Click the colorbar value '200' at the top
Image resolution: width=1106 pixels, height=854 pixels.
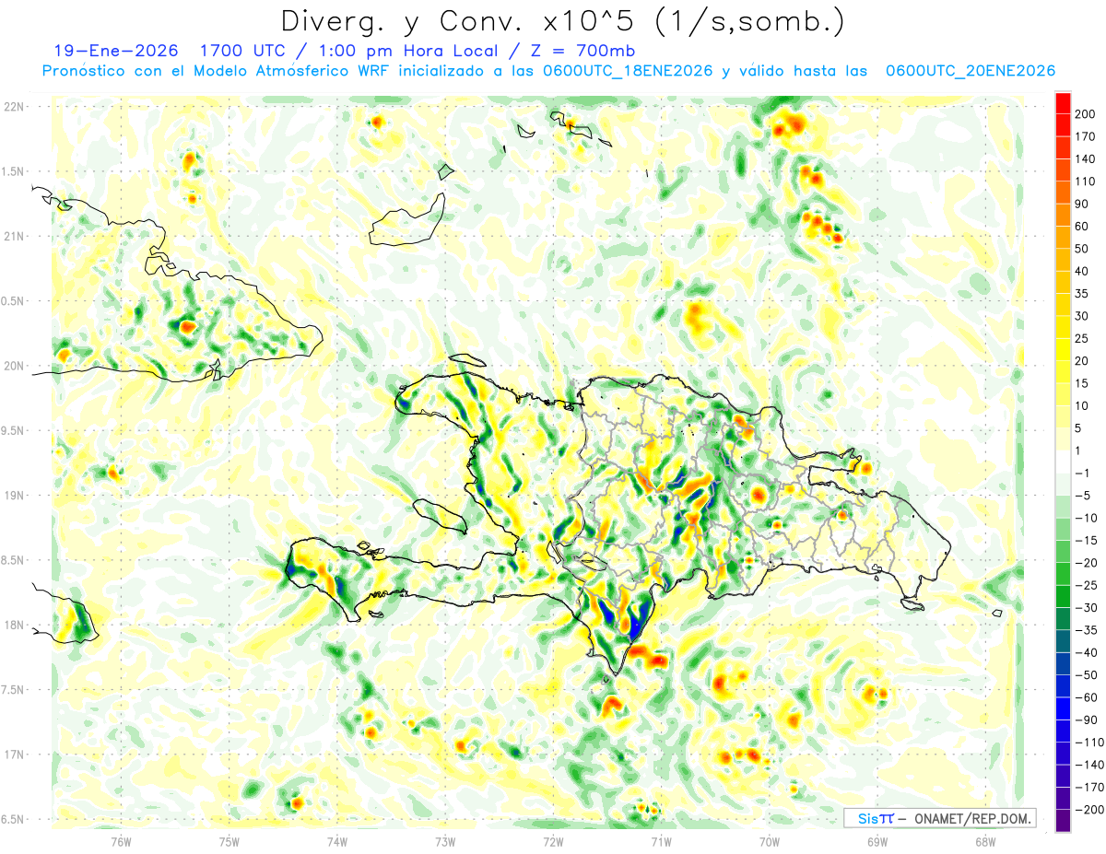1087,114
